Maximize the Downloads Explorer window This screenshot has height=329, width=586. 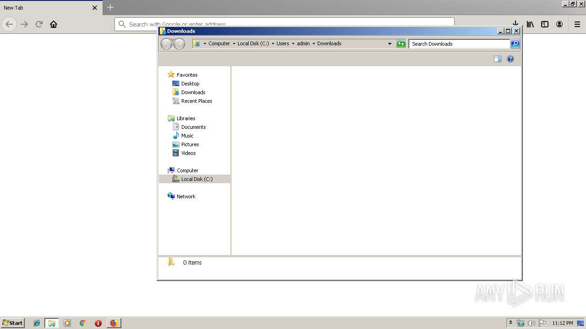click(x=508, y=31)
